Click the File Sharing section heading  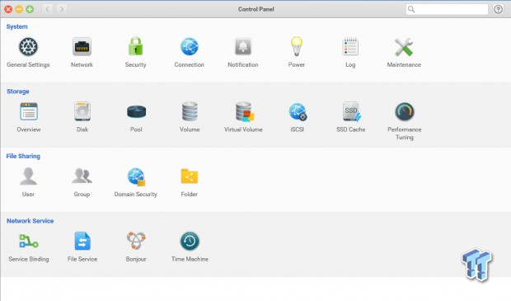[23, 156]
